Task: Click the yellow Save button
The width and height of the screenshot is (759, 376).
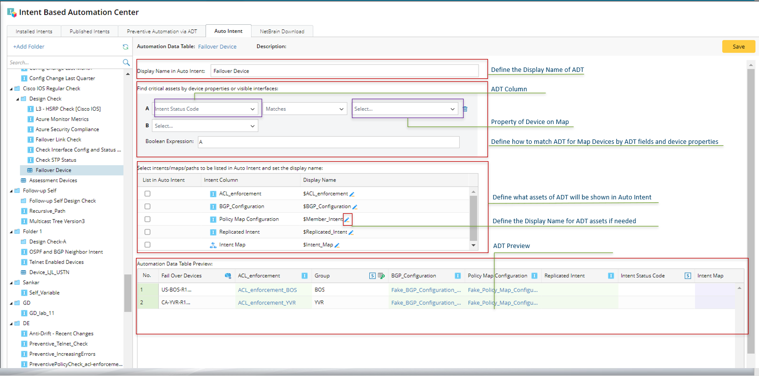Action: (x=738, y=47)
